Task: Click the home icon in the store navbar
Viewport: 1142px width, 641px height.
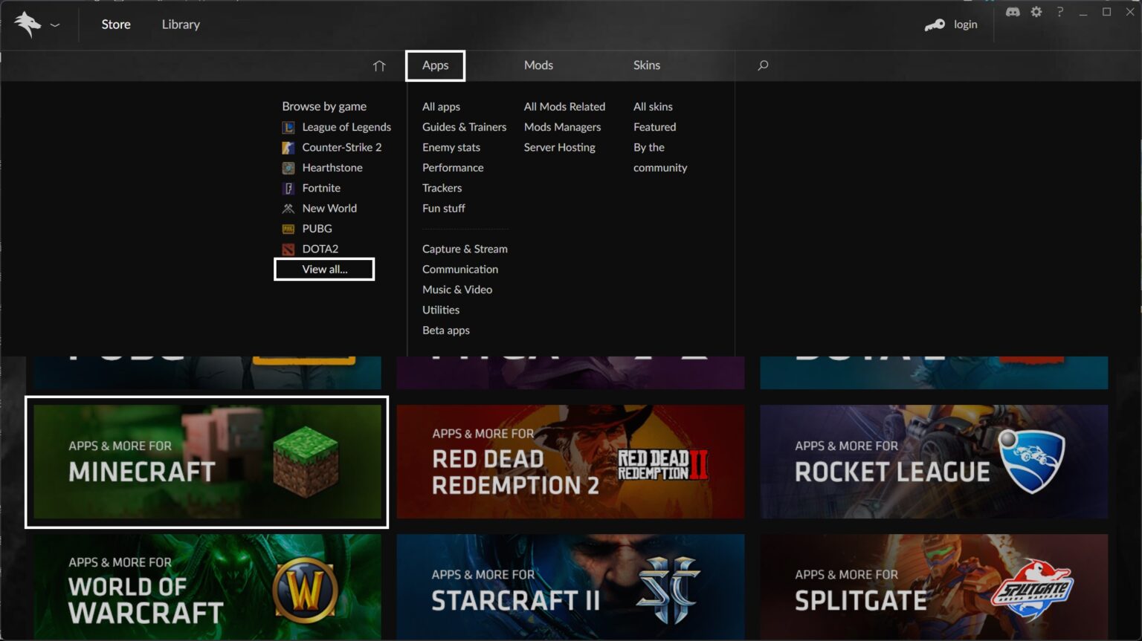Action: click(x=379, y=65)
